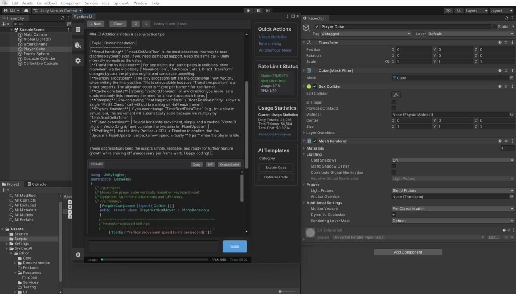516x294 pixels.
Task: Enable the Provides Contacts checkbox
Action: (x=394, y=109)
